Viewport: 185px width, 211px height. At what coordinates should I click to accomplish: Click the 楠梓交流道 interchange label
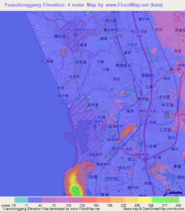147,111
